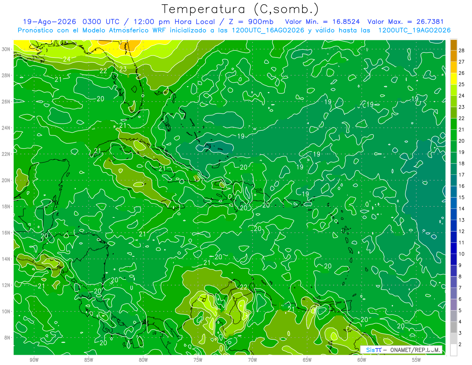Click the '1200UTC_19AGO2026' valid-until time text

[414, 30]
